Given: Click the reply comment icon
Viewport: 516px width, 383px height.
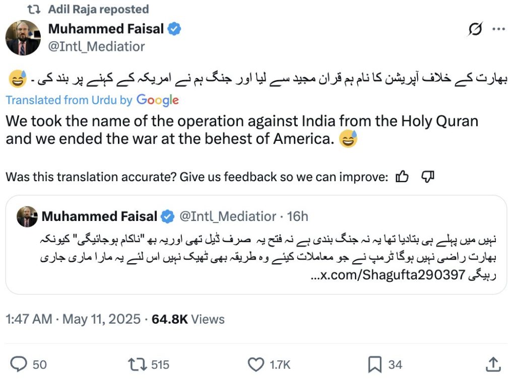Looking at the screenshot, I should pos(20,364).
